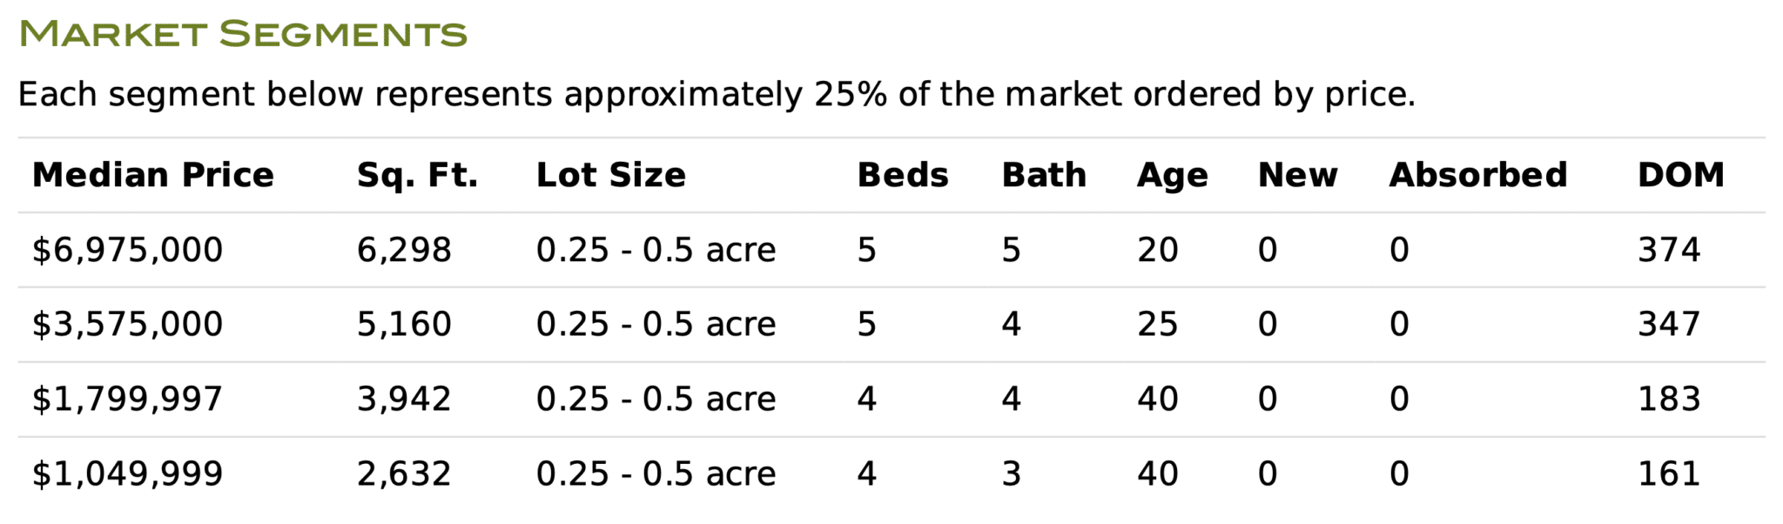Click the New column header
This screenshot has height=524, width=1783.
pos(1297,175)
